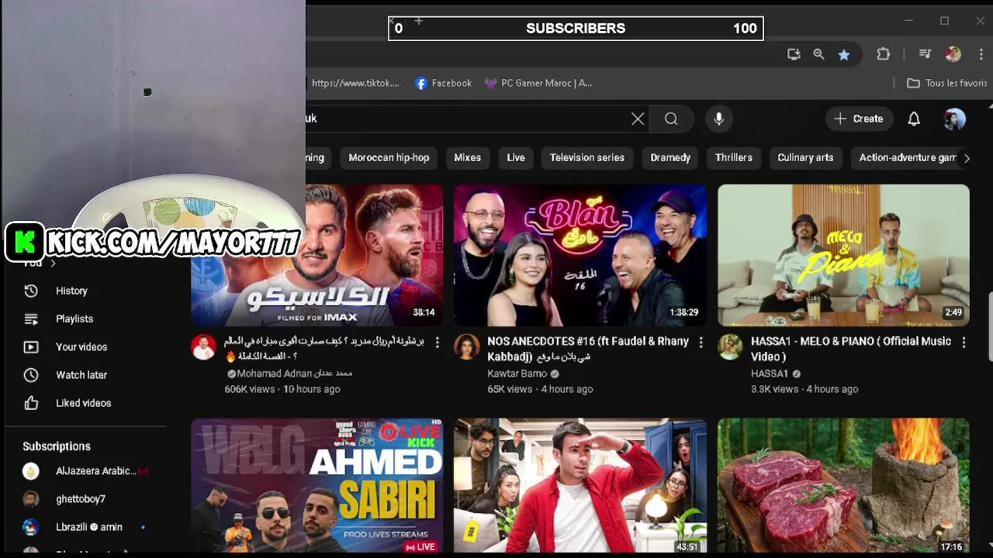Play the NOS ANECDOTES #16 thumbnail
Viewport: 993px width, 558px height.
(580, 255)
